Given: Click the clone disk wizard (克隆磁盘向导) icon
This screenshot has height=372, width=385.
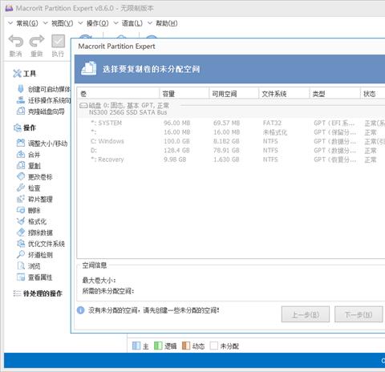Looking at the screenshot, I should [21, 111].
